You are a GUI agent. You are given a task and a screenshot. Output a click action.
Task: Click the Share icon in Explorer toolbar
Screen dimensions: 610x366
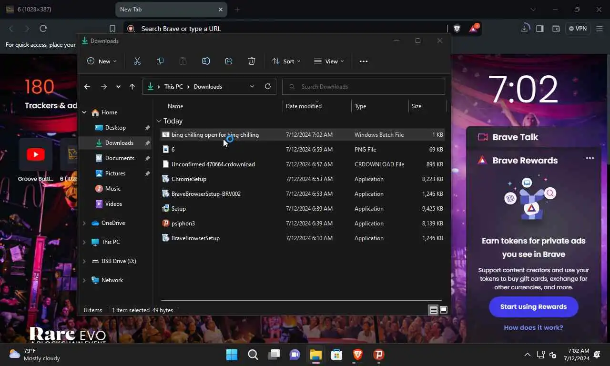229,61
